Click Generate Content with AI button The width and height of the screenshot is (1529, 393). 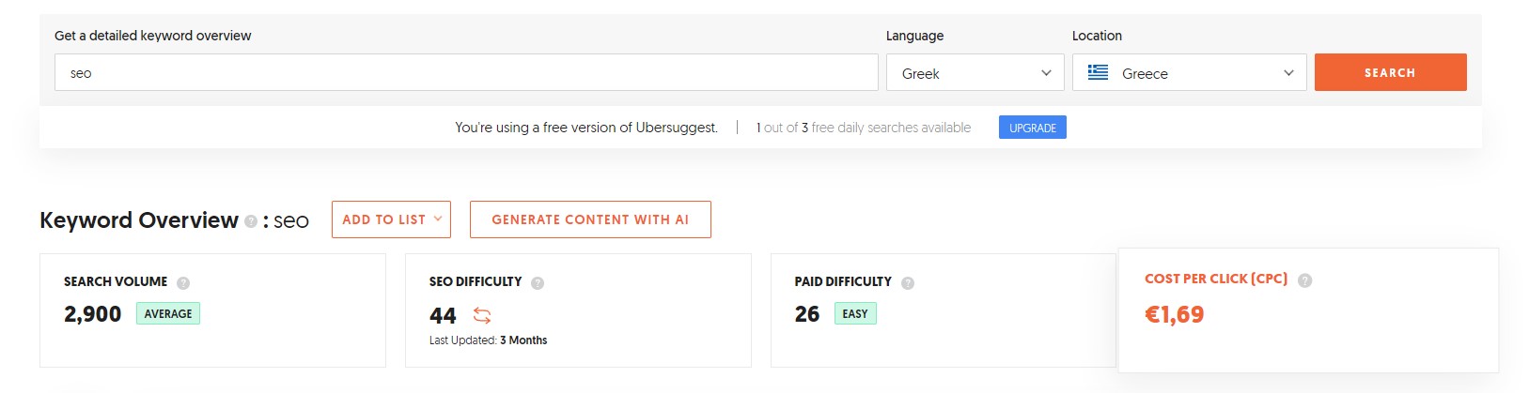click(x=590, y=219)
